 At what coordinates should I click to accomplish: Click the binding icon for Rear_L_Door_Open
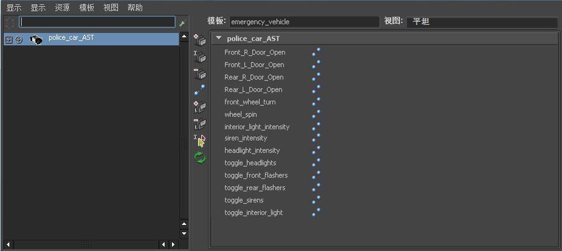315,89
